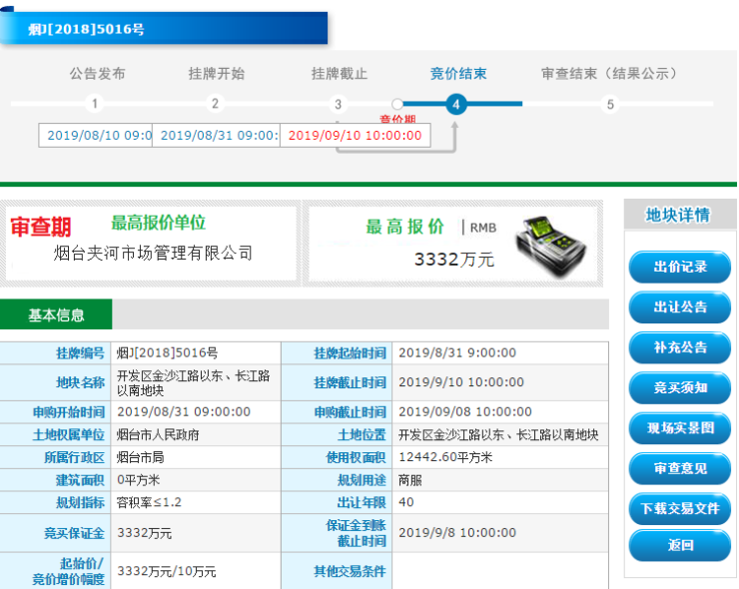Select timeline step 3 挂牌截止
This screenshot has height=589, width=739.
tap(339, 104)
